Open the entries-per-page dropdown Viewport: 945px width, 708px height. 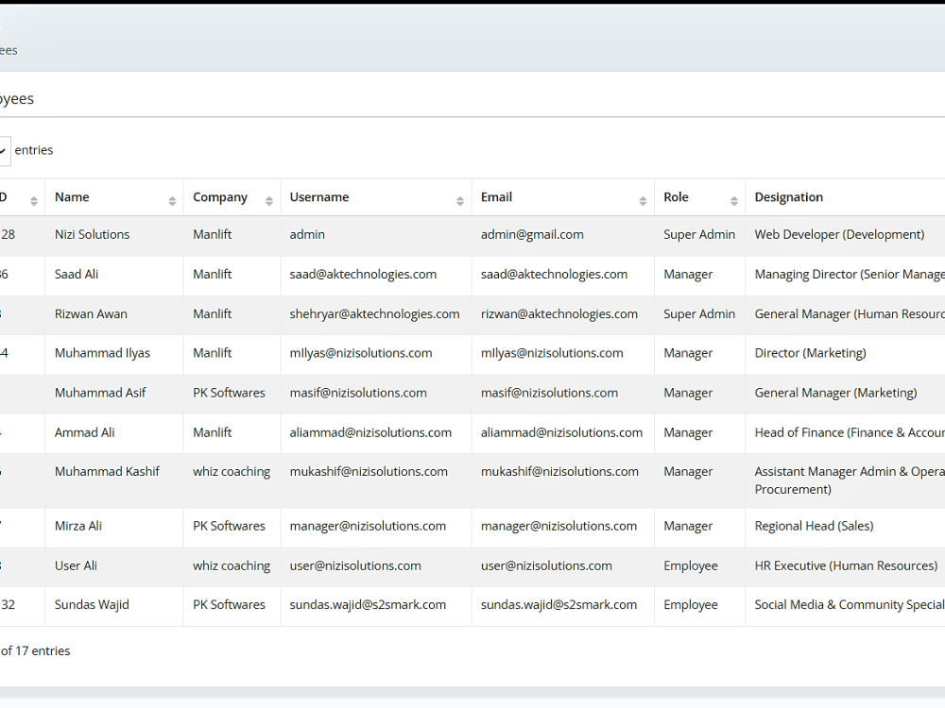(4, 150)
